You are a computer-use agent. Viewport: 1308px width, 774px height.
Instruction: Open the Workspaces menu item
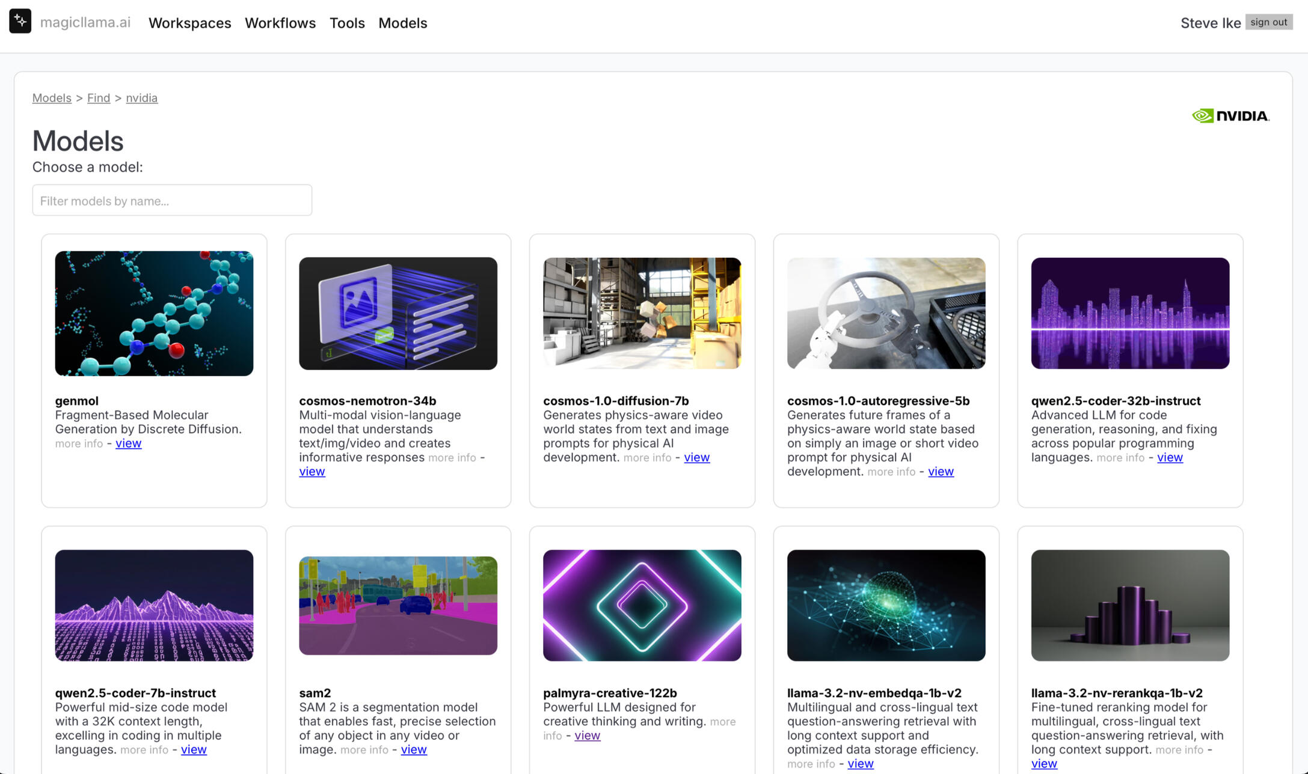[x=189, y=23]
